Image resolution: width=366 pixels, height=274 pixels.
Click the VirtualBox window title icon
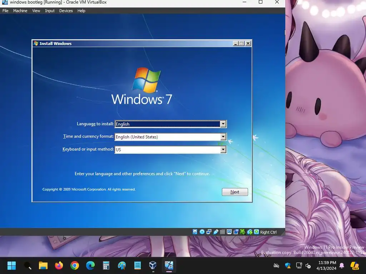click(5, 2)
